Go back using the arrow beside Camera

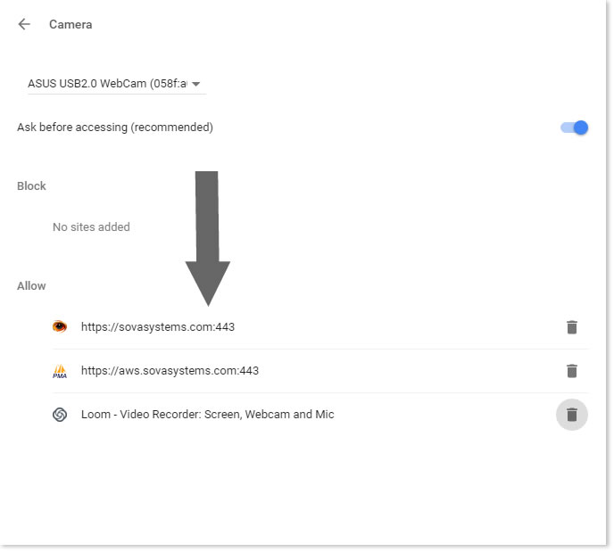(x=24, y=24)
